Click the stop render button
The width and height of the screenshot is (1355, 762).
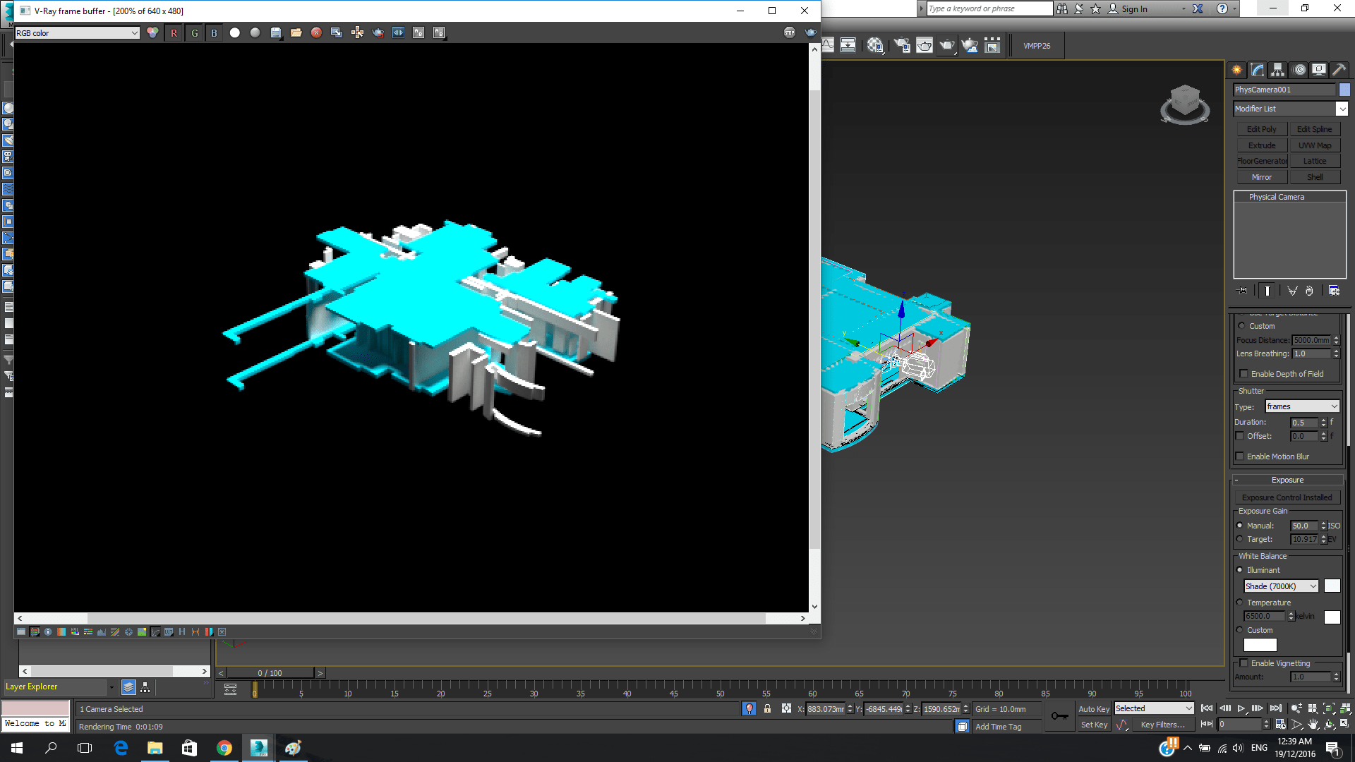[x=790, y=32]
